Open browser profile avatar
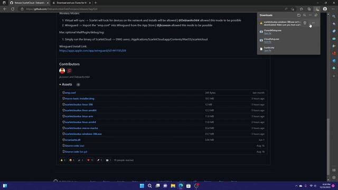338x190 pixels. [325, 9]
